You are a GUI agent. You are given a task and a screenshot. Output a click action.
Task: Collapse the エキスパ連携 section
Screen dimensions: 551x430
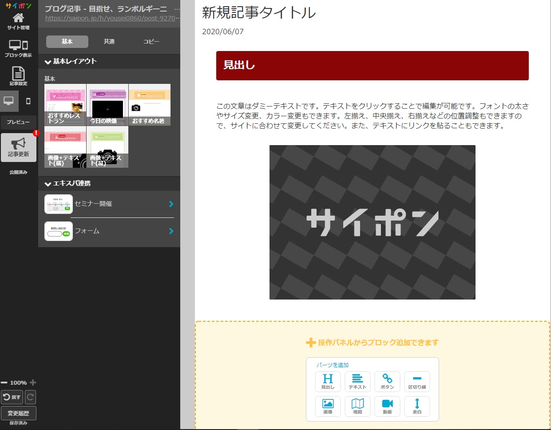click(48, 184)
